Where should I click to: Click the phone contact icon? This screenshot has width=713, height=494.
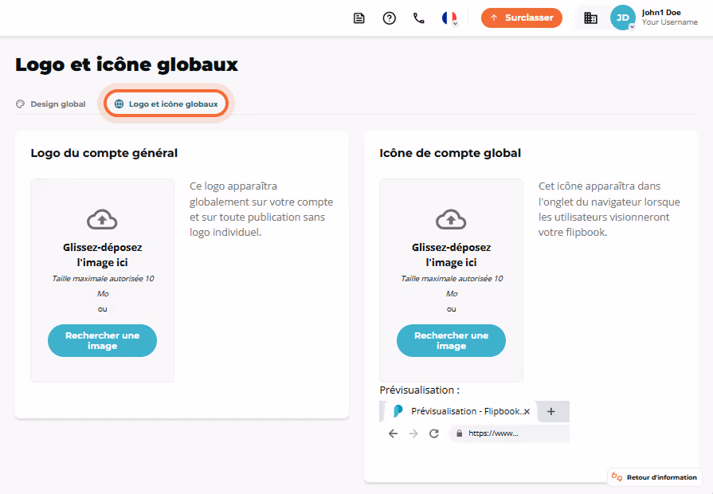click(419, 18)
